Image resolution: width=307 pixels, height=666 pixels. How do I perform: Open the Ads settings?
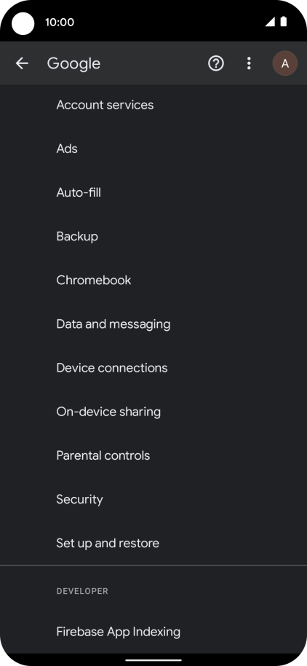pos(153,149)
